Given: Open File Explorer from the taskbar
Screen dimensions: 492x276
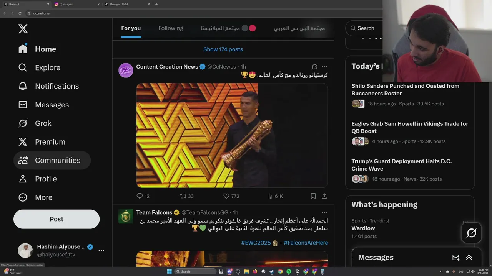Looking at the screenshot, I should [x=246, y=271].
